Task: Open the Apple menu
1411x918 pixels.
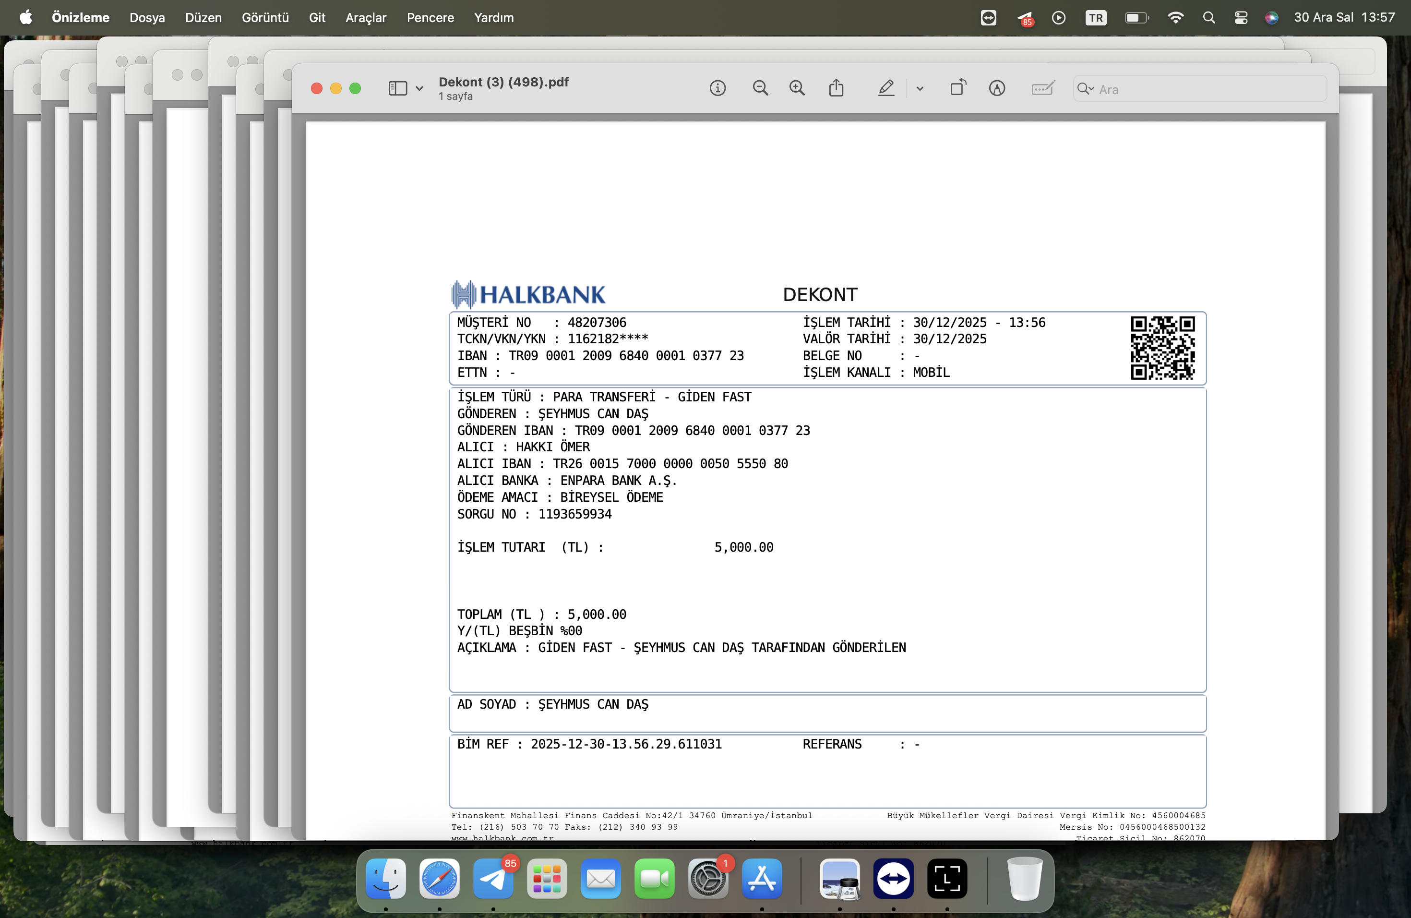Action: pos(26,18)
